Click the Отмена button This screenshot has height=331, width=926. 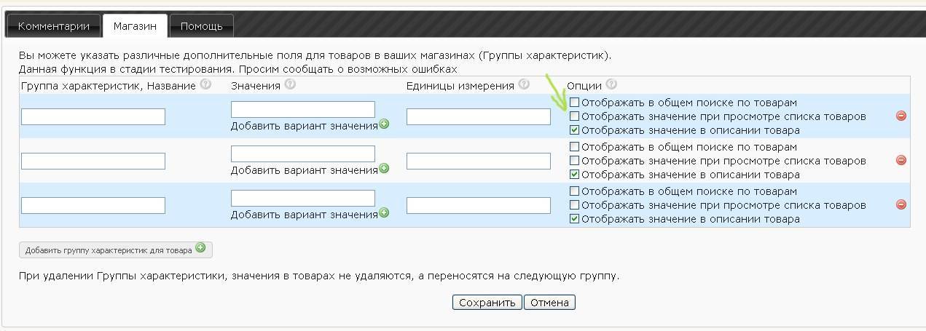pos(549,303)
